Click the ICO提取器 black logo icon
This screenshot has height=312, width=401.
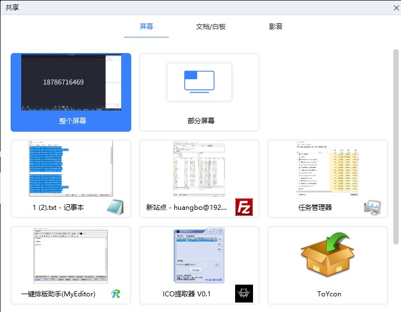(x=244, y=294)
